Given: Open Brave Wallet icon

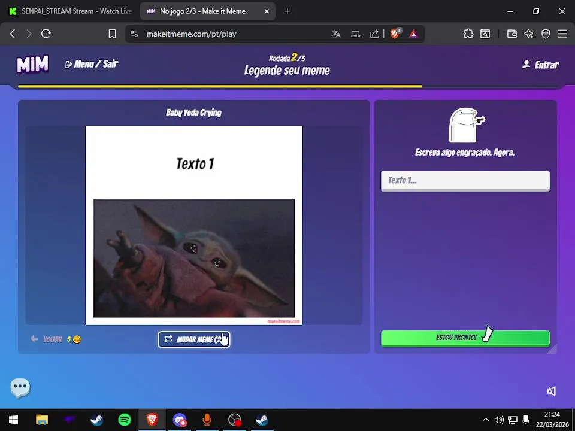Looking at the screenshot, I should [x=512, y=34].
